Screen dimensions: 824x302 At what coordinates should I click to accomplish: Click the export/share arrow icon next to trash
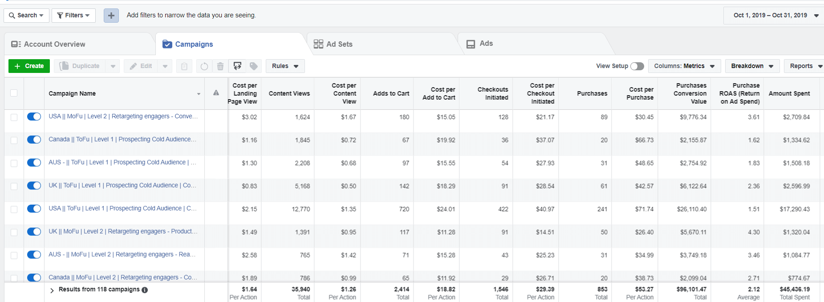pos(237,66)
